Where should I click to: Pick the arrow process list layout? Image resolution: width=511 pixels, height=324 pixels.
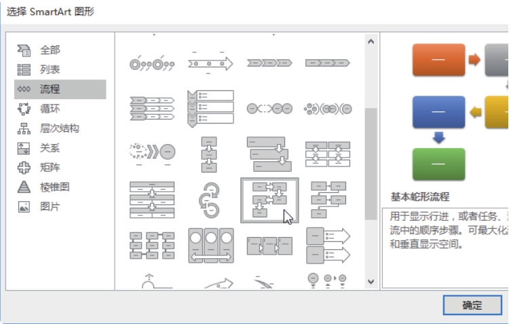[x=328, y=246]
